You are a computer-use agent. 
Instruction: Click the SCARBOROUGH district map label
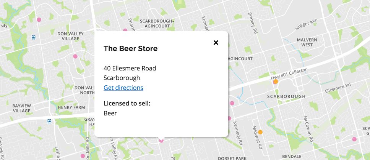(286, 96)
